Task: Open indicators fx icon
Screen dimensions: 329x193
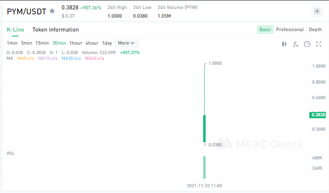Action: pyautogui.click(x=295, y=44)
